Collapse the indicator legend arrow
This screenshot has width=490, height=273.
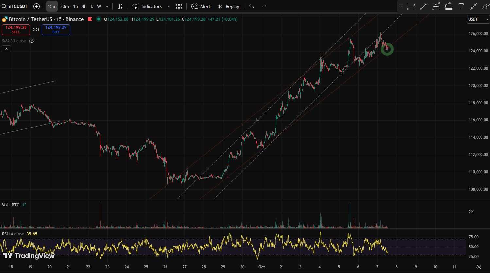pyautogui.click(x=7, y=49)
